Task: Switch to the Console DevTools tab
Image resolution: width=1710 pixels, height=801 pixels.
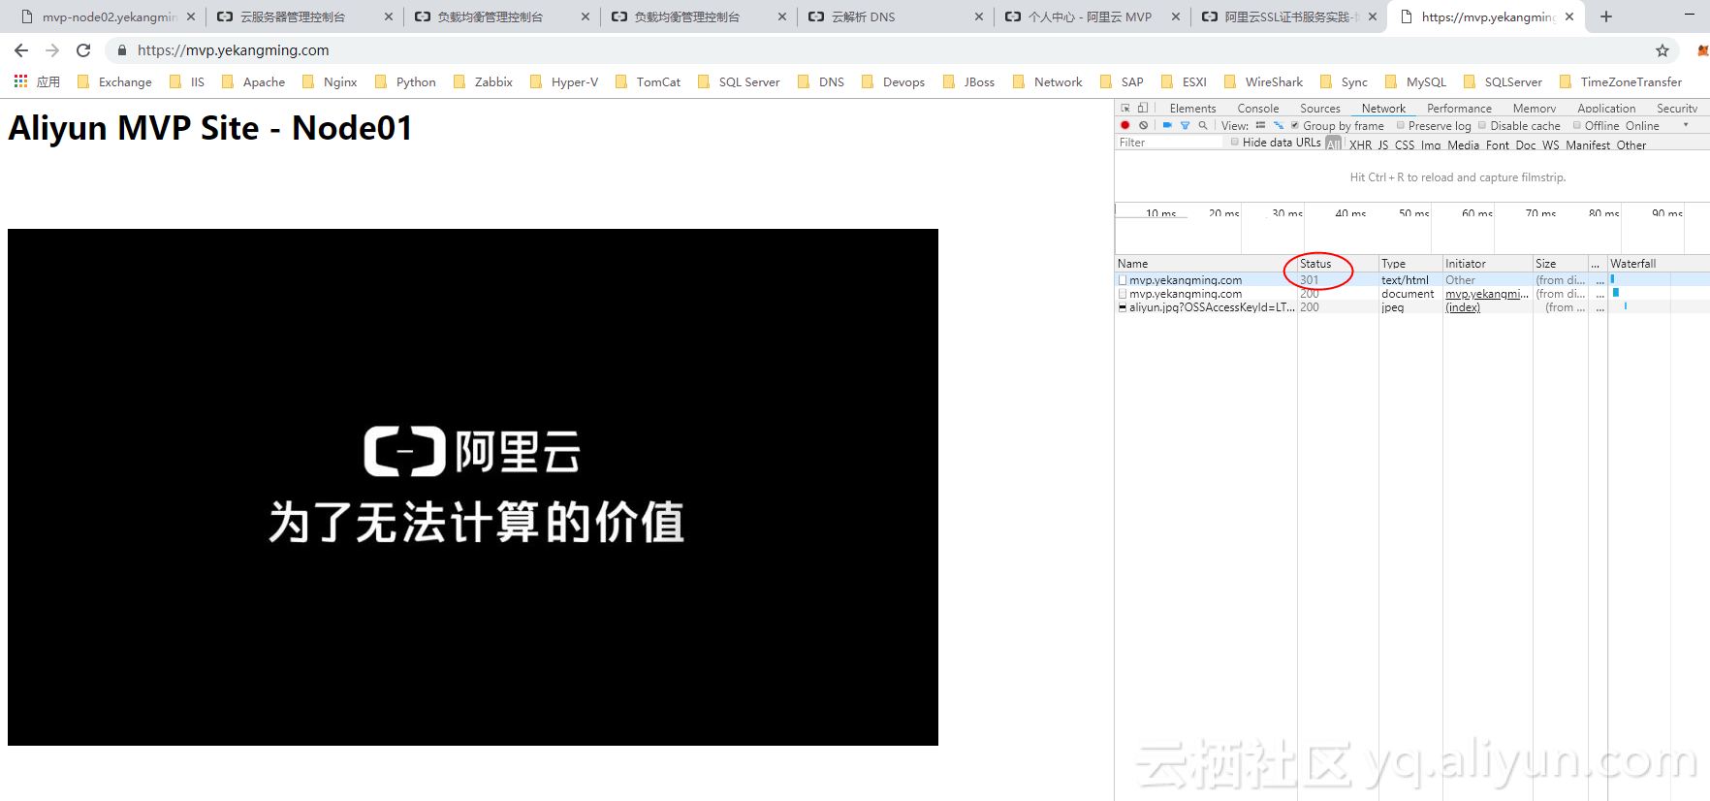Action: click(x=1257, y=108)
